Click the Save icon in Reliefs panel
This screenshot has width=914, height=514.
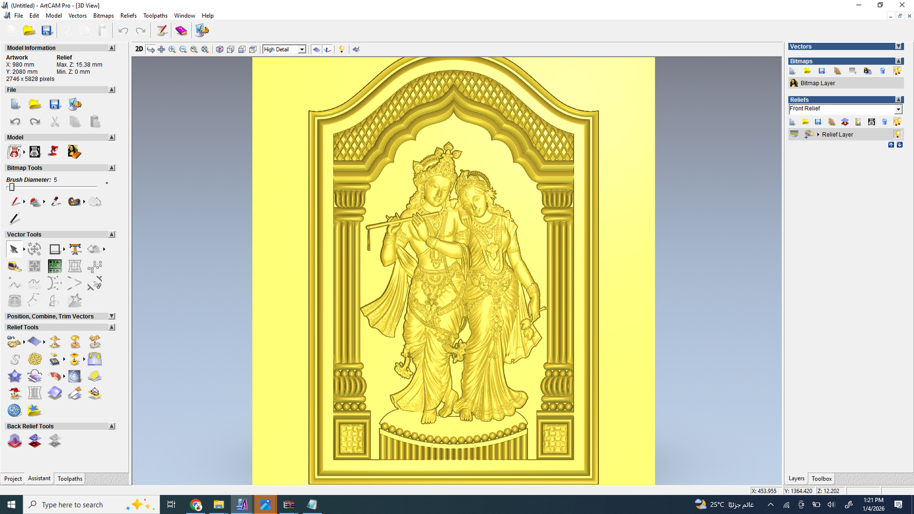pos(818,122)
